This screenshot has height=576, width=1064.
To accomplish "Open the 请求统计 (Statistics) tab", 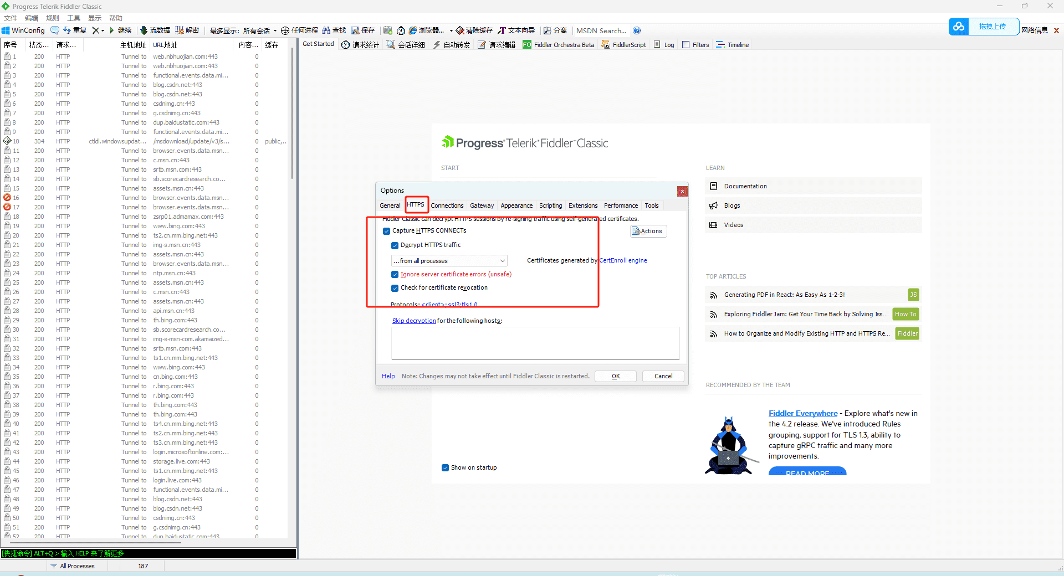I will pos(360,45).
